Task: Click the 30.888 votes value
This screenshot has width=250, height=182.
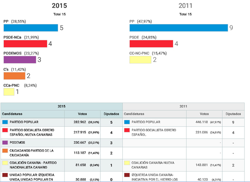Action: [x=80, y=179]
